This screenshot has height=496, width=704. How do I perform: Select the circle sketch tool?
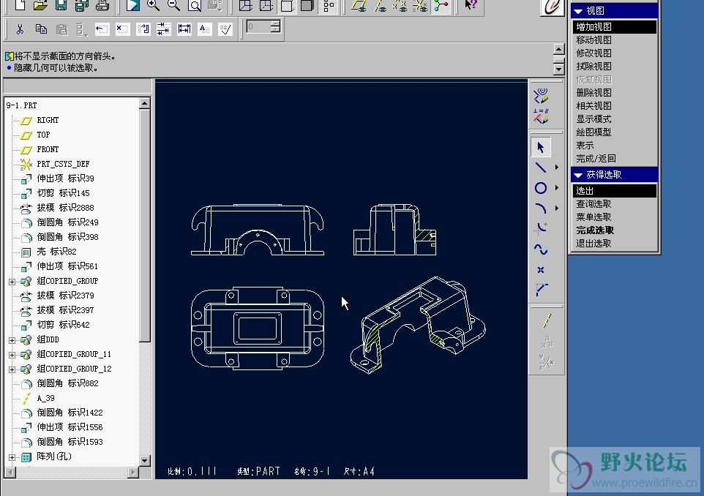(x=541, y=188)
